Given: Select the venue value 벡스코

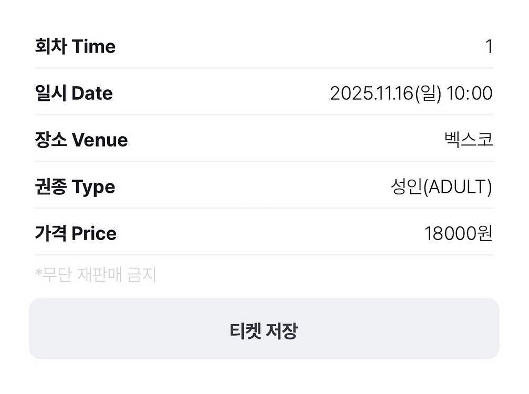Looking at the screenshot, I should 469,140.
